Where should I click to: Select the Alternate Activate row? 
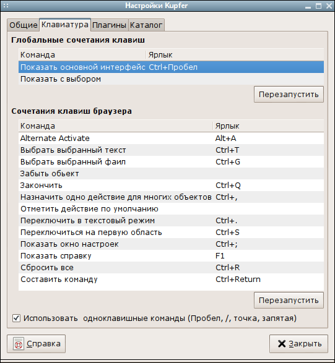pyautogui.click(x=171, y=138)
